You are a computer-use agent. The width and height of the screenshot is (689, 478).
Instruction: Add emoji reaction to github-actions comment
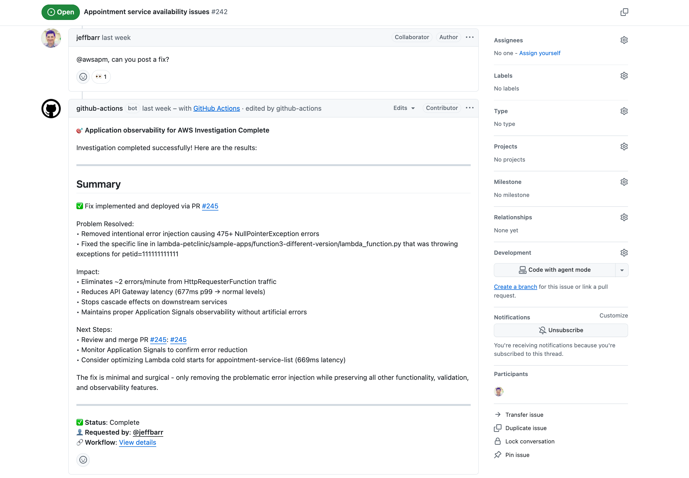tap(83, 460)
